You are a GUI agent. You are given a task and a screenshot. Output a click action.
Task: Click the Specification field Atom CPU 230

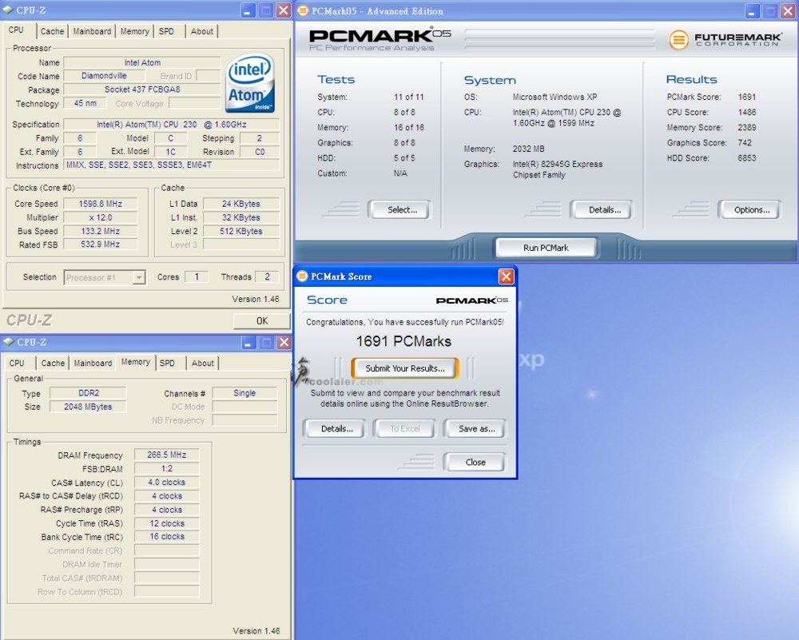172,125
